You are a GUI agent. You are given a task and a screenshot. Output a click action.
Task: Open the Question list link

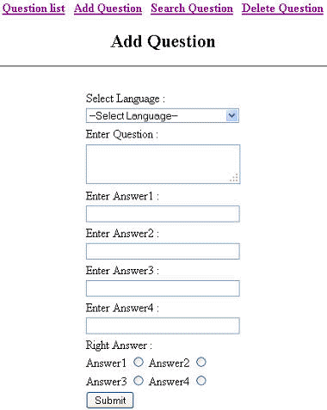pyautogui.click(x=34, y=9)
